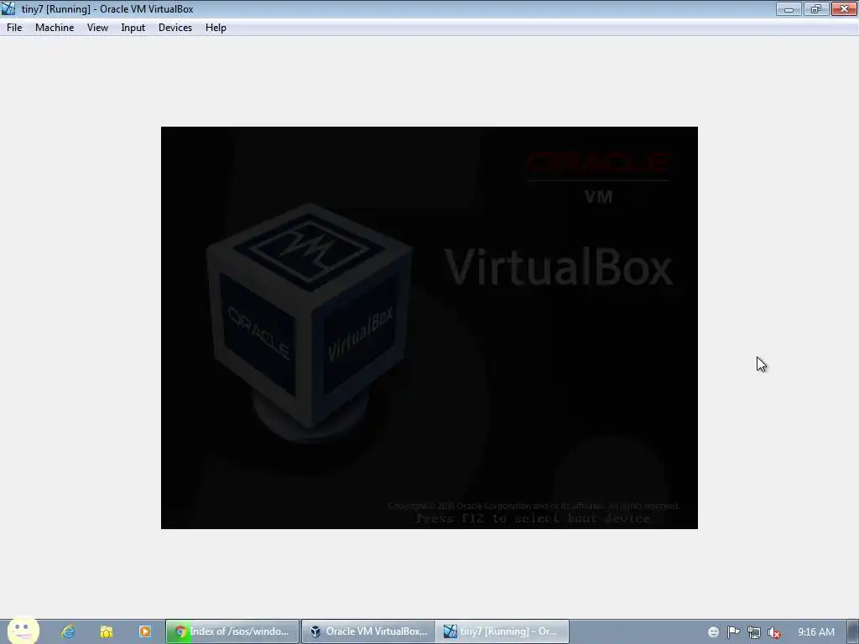Switch to Oracle VM VirtualBox Manager window

(368, 631)
